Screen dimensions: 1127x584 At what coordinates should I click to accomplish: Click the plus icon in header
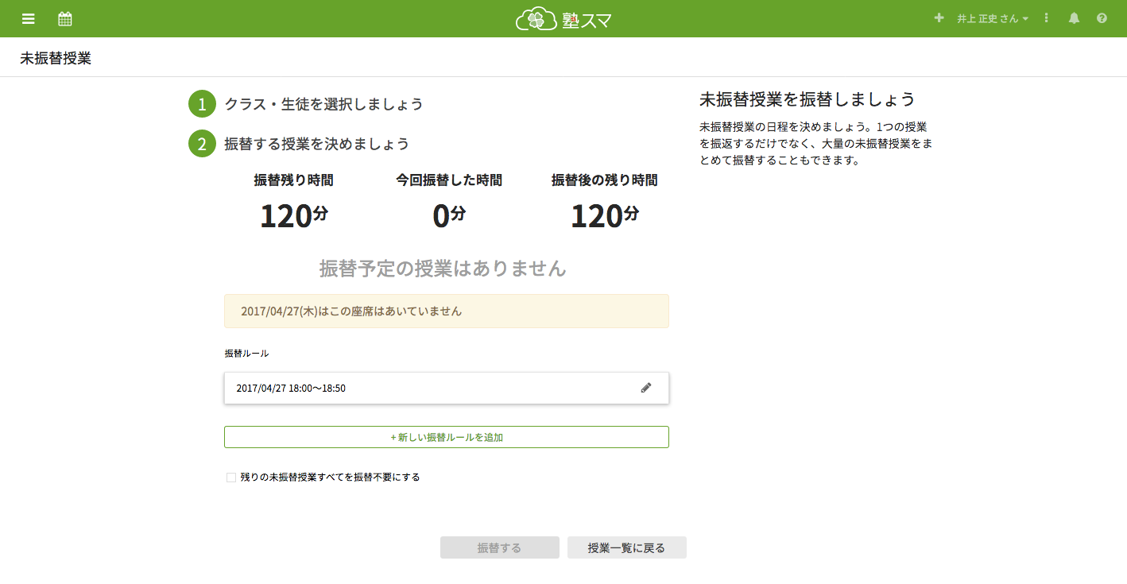click(x=939, y=18)
